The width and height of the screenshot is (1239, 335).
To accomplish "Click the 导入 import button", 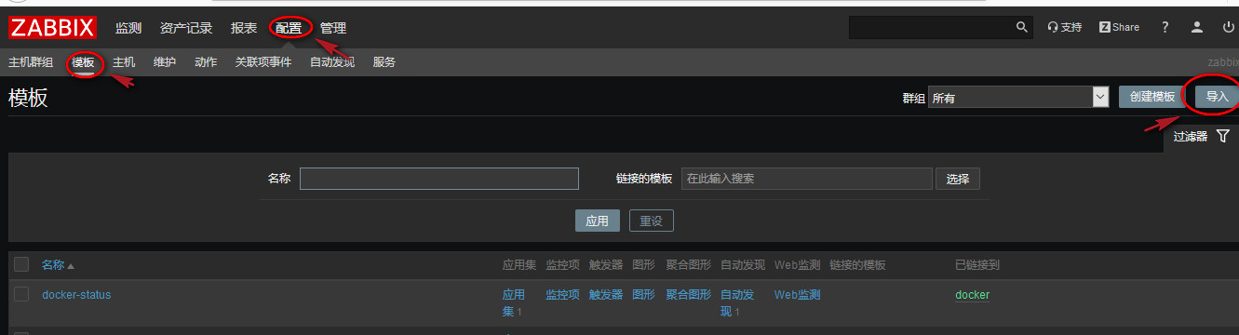I will (1217, 97).
